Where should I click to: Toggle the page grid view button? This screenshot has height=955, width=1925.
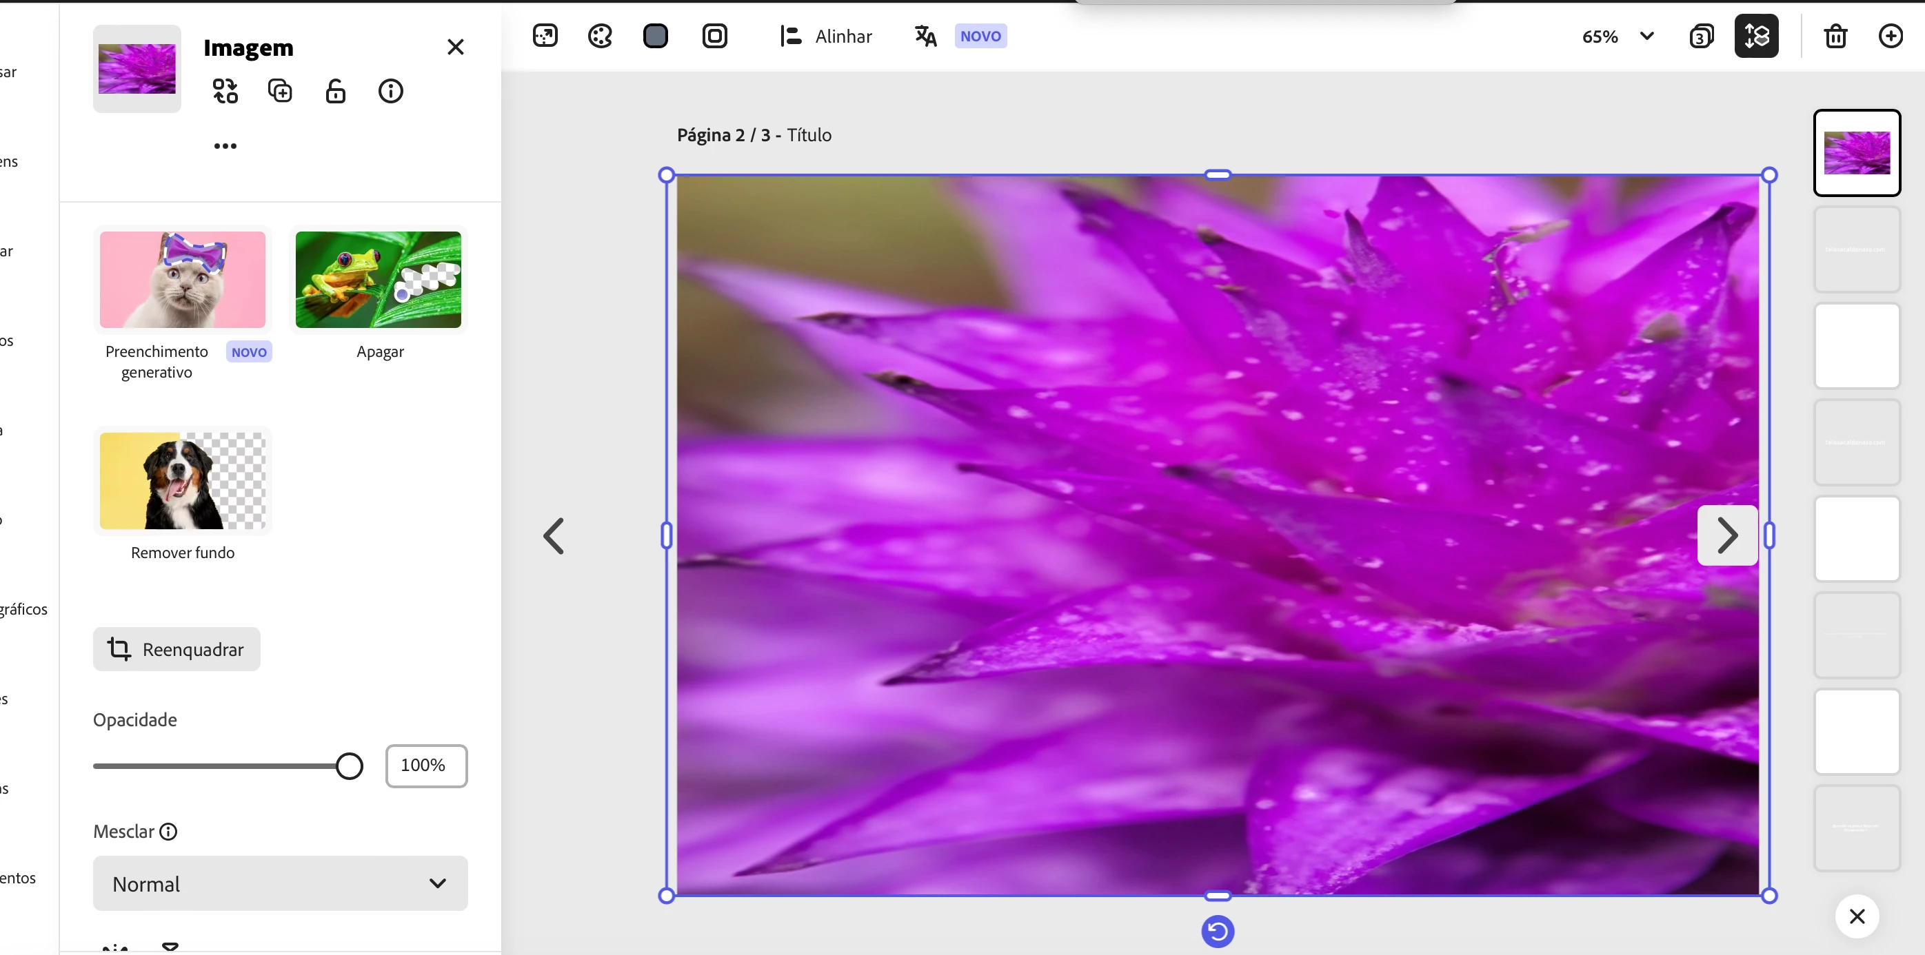click(1756, 36)
